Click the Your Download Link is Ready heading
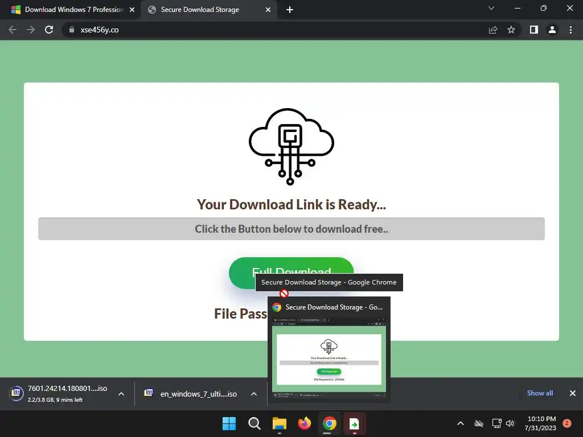 point(291,205)
